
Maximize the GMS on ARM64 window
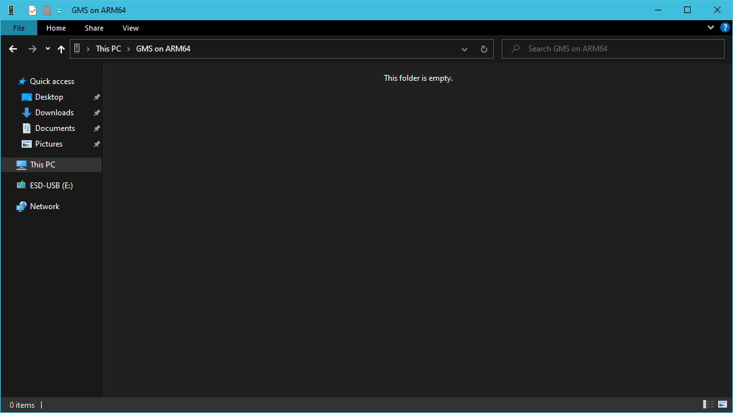tap(687, 10)
